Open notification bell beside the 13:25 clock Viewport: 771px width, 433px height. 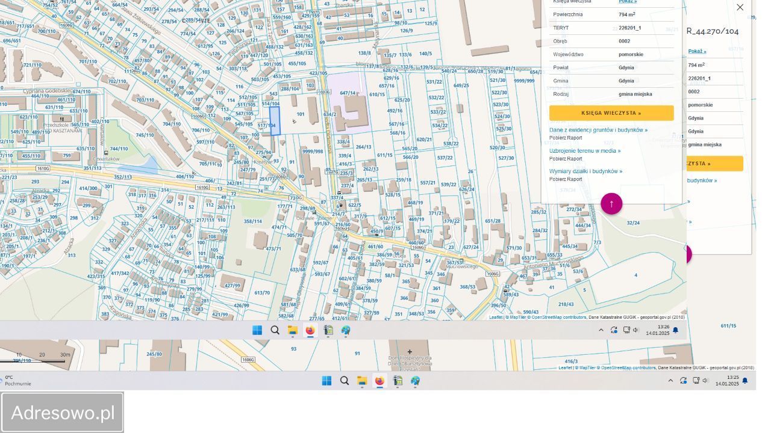click(745, 381)
